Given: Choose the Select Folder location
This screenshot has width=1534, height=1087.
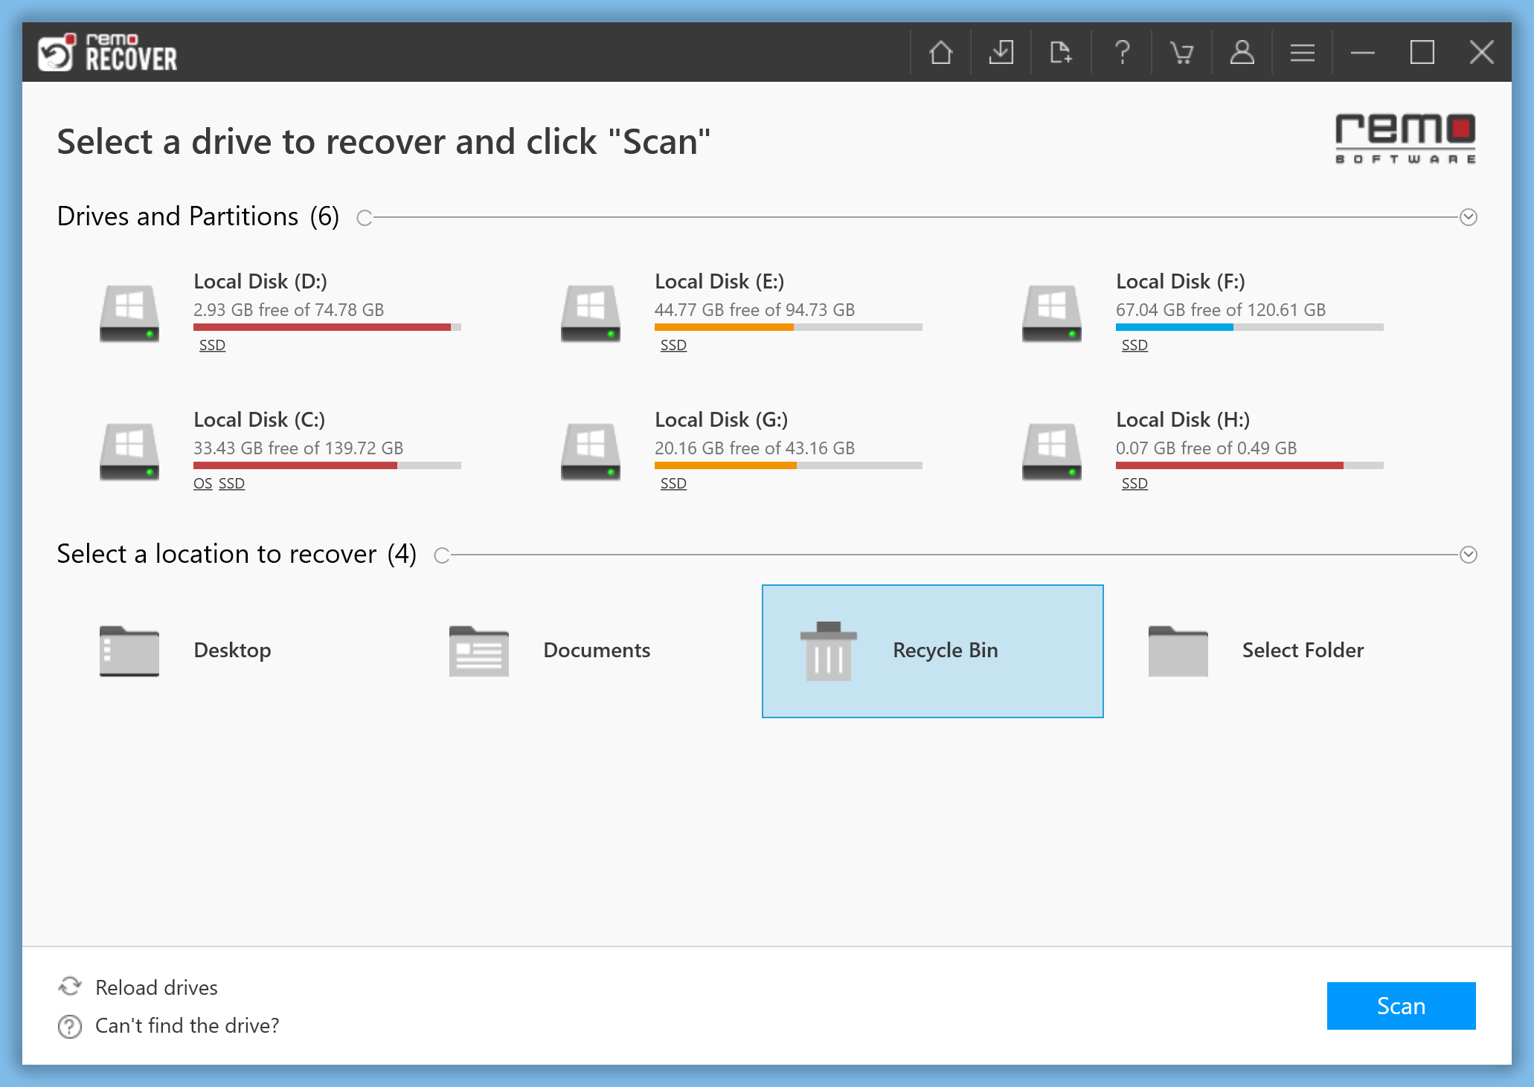Looking at the screenshot, I should (1303, 651).
